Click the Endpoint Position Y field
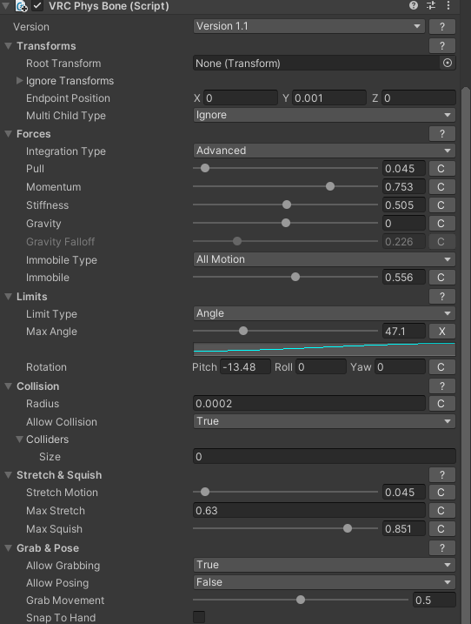This screenshot has height=624, width=471. coord(329,97)
